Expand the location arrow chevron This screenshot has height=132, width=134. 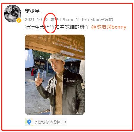(65, 122)
